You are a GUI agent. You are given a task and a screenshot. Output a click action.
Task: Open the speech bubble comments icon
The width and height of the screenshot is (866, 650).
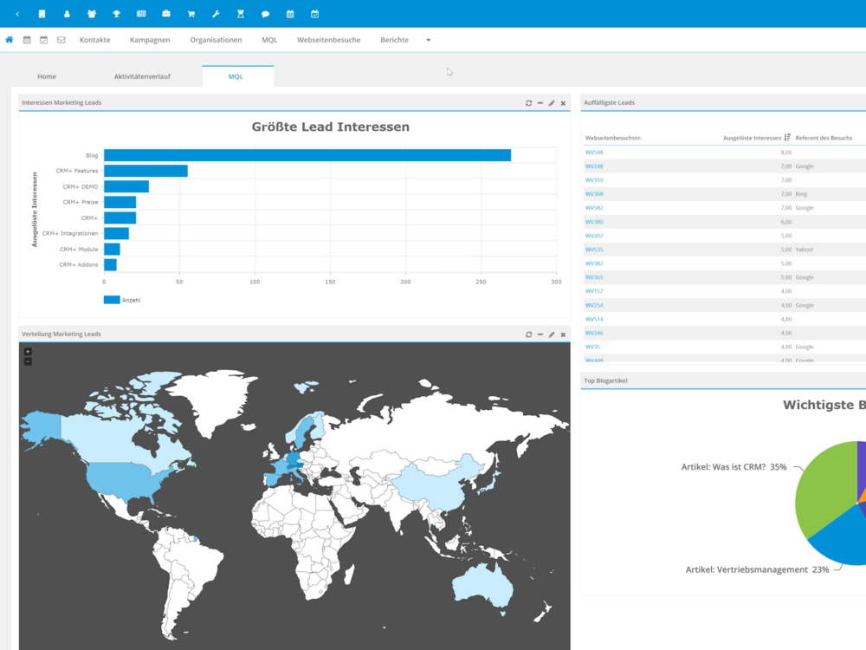tap(265, 14)
